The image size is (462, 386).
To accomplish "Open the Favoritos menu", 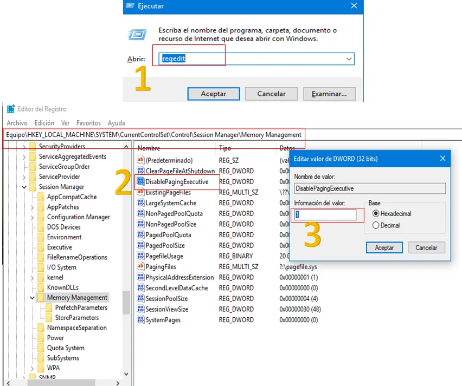I will click(x=88, y=123).
